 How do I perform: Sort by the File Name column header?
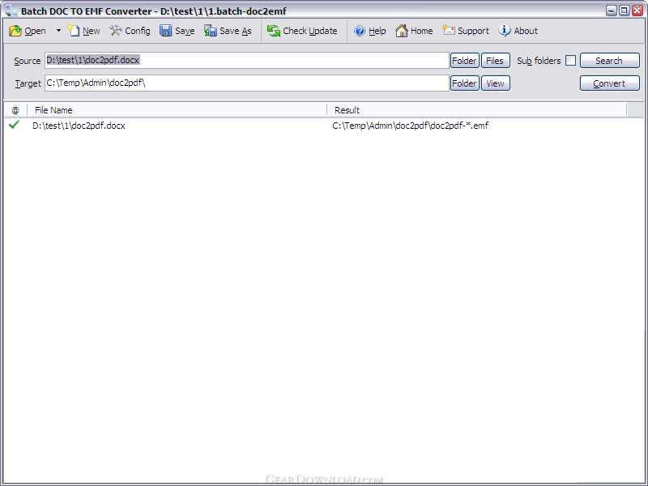point(177,110)
